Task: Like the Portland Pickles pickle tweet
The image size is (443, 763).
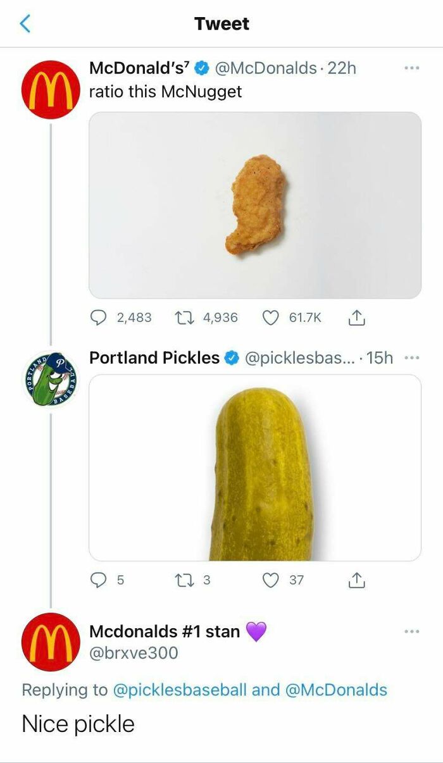Action: (x=271, y=580)
